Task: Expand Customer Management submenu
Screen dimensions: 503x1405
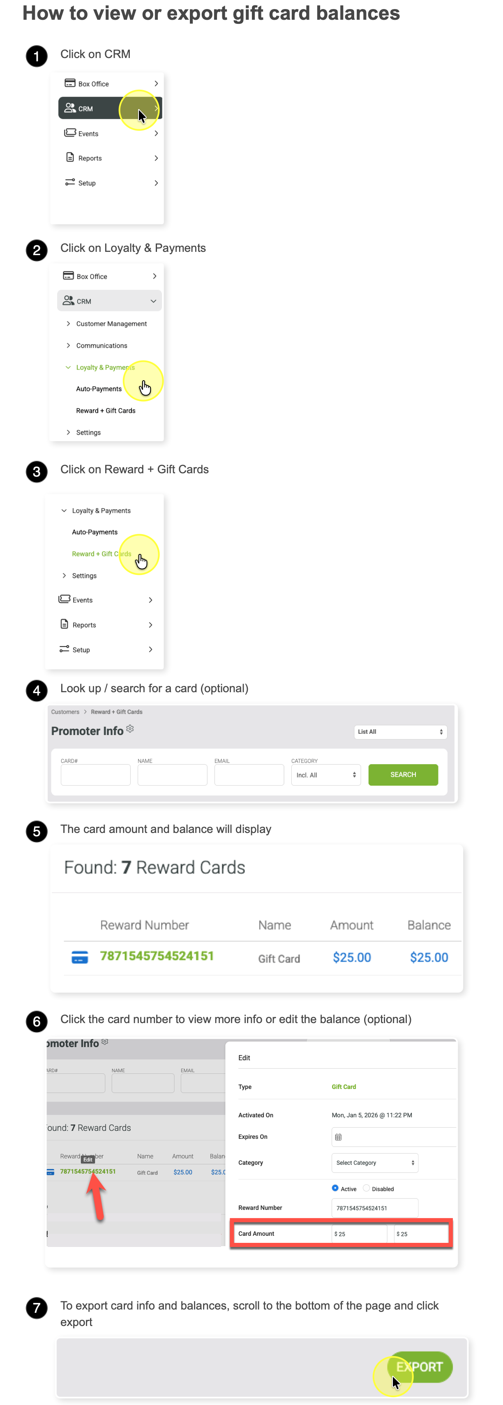Action: pos(111,323)
